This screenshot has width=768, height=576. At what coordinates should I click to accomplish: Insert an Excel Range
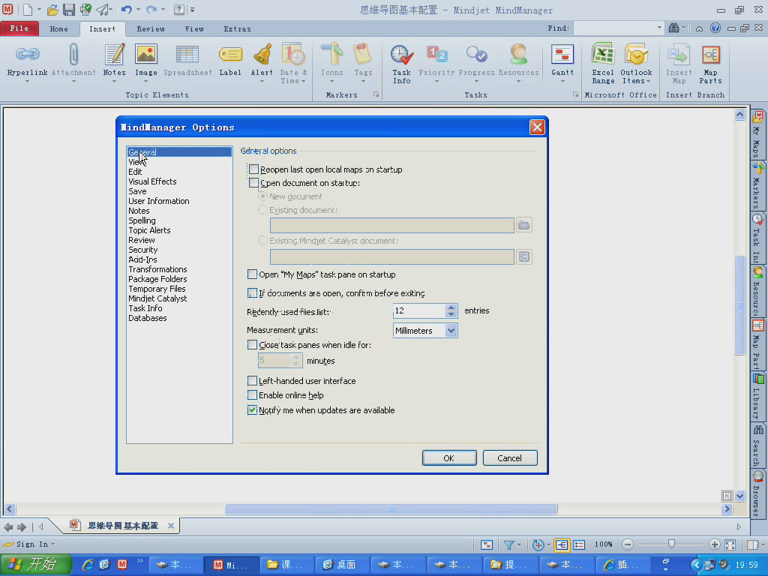pyautogui.click(x=603, y=64)
